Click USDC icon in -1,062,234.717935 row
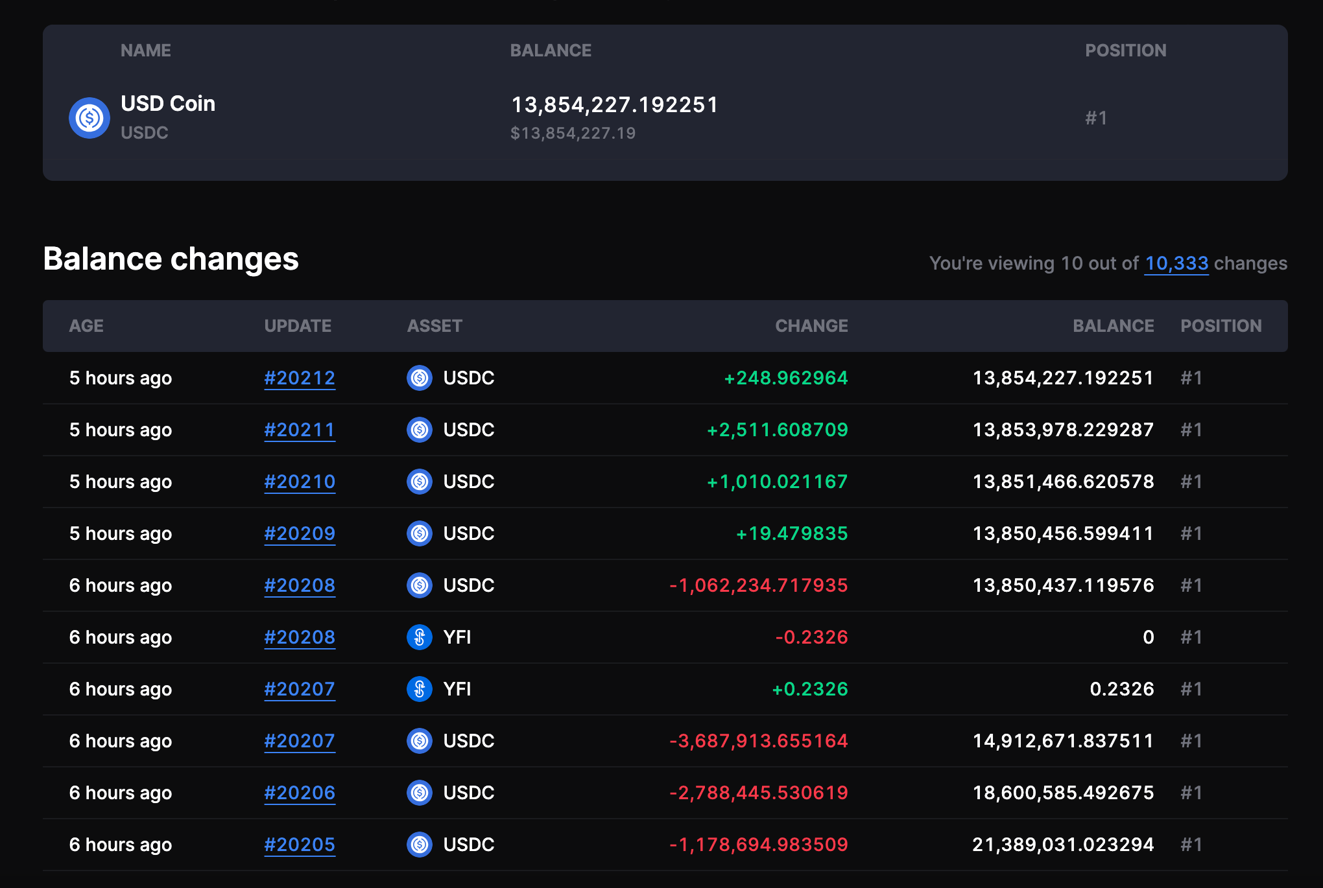Image resolution: width=1323 pixels, height=888 pixels. pos(420,585)
